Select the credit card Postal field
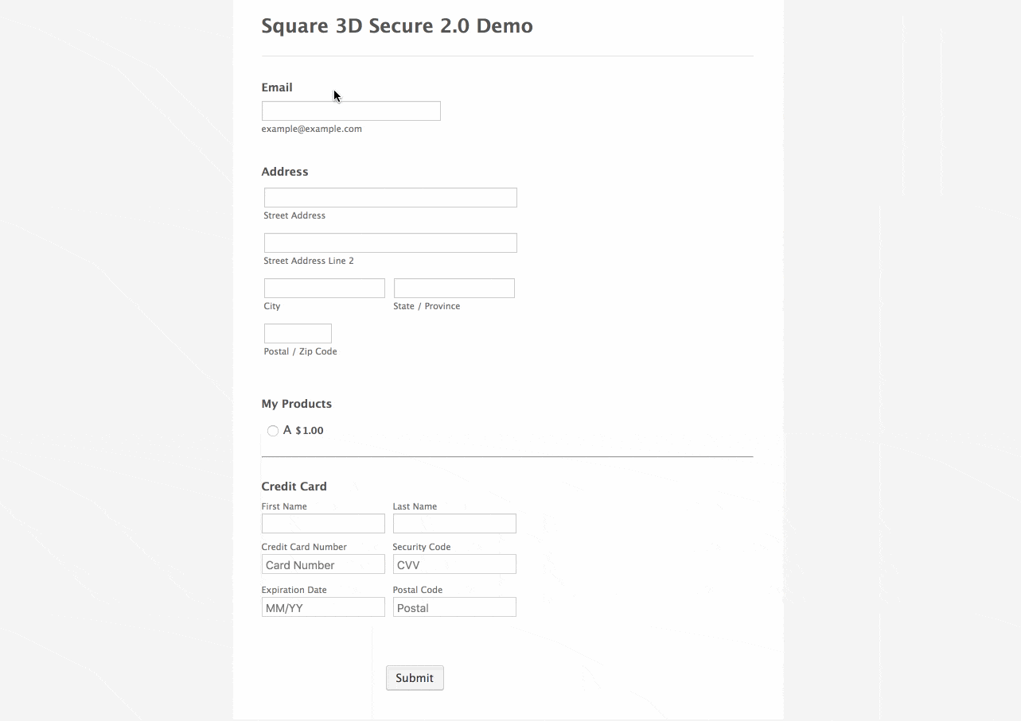This screenshot has height=721, width=1021. click(x=454, y=608)
